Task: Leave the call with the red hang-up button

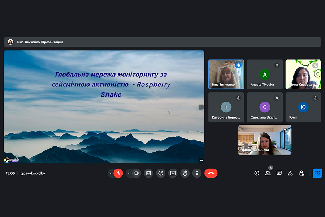Action: click(211, 173)
